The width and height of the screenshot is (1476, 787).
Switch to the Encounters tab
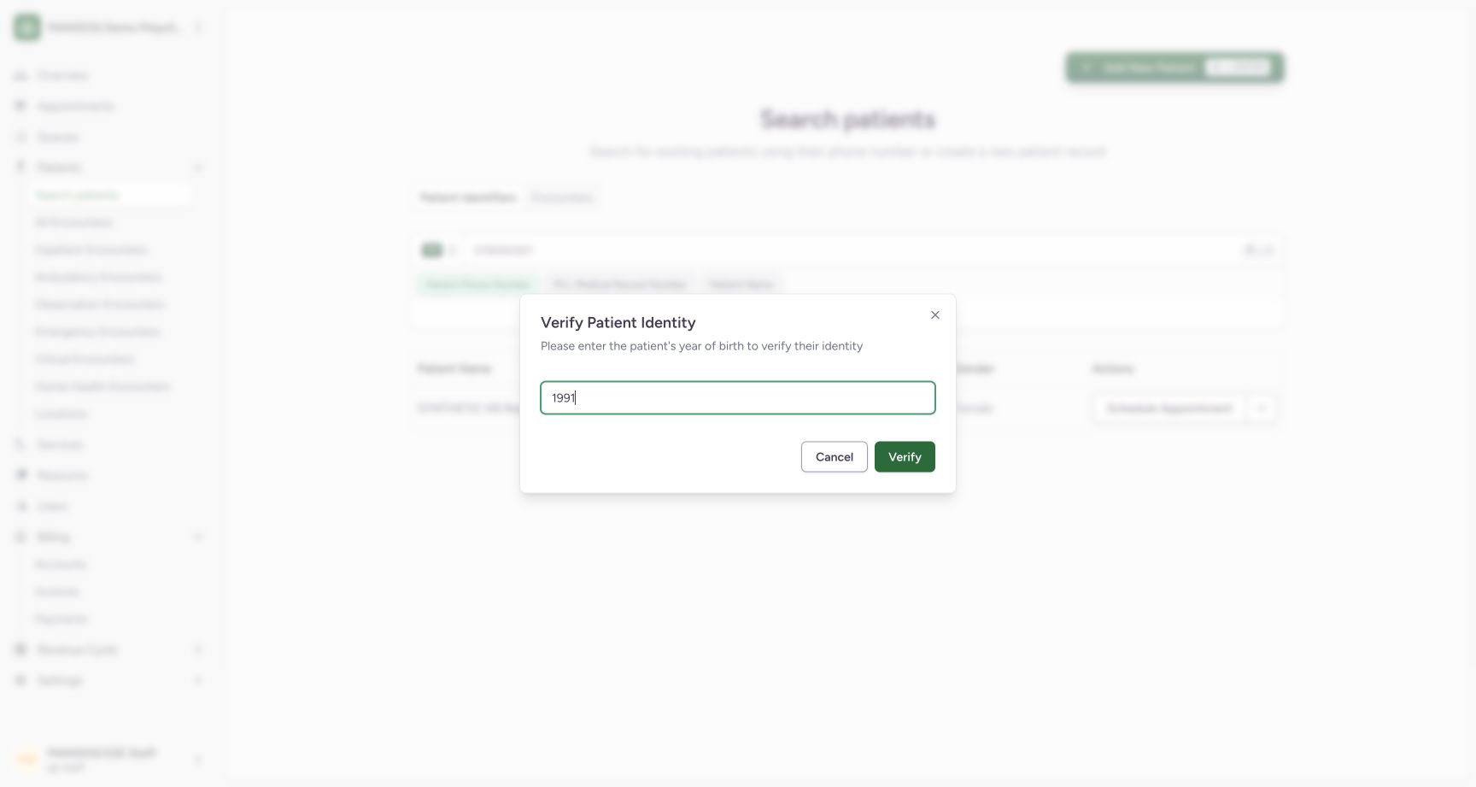coord(562,197)
